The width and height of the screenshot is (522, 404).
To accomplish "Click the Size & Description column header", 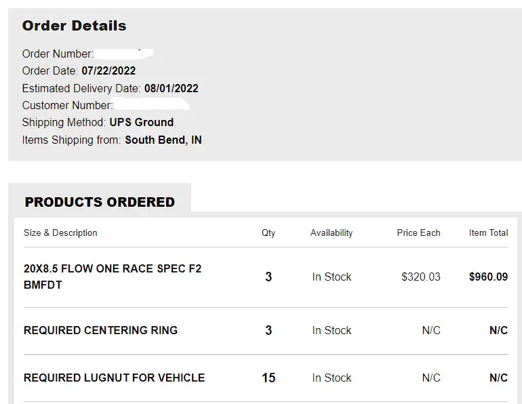I will [x=60, y=233].
